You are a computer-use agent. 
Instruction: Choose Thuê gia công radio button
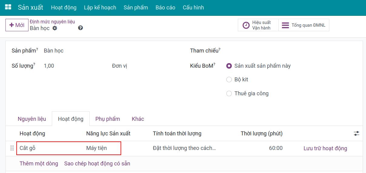click(x=229, y=93)
